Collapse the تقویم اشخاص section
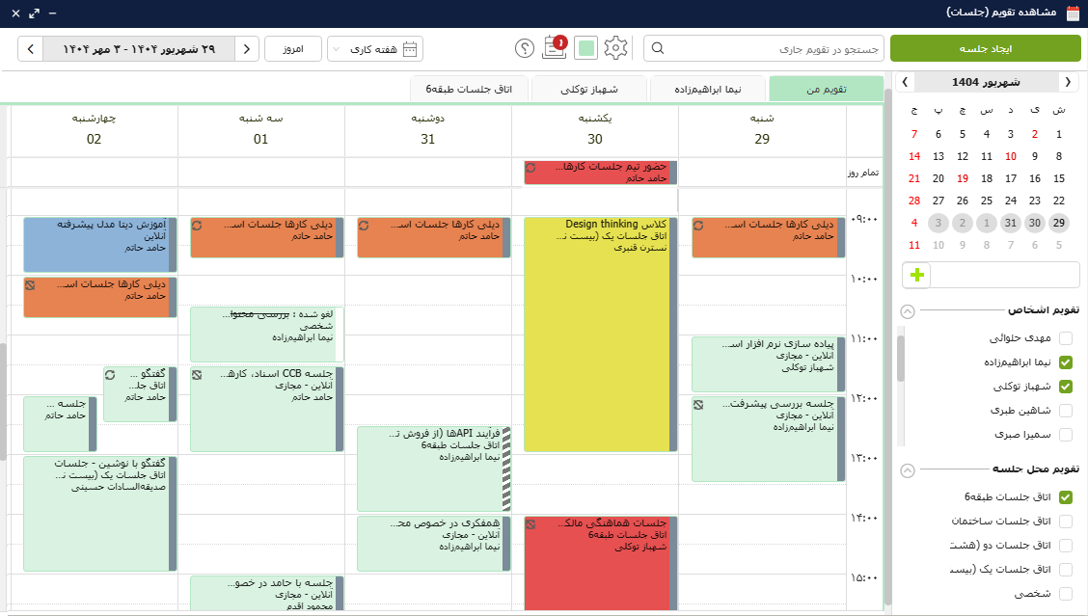The width and height of the screenshot is (1088, 616). [x=907, y=310]
